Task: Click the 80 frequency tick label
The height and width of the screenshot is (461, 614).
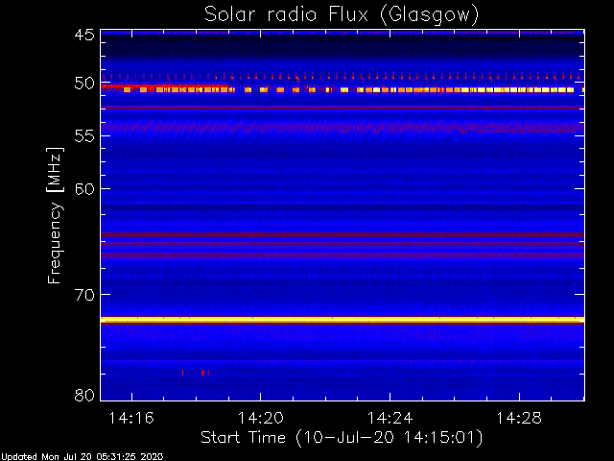Action: (85, 395)
